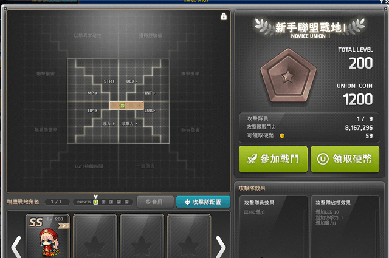The width and height of the screenshot is (389, 258).
Task: Click the 攻擊隊佔領效果 panel scrollbar
Action: [x=376, y=234]
